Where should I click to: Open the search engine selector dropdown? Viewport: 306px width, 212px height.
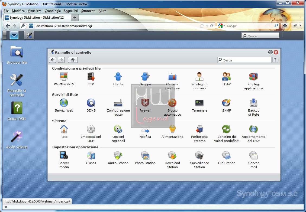coord(221,26)
